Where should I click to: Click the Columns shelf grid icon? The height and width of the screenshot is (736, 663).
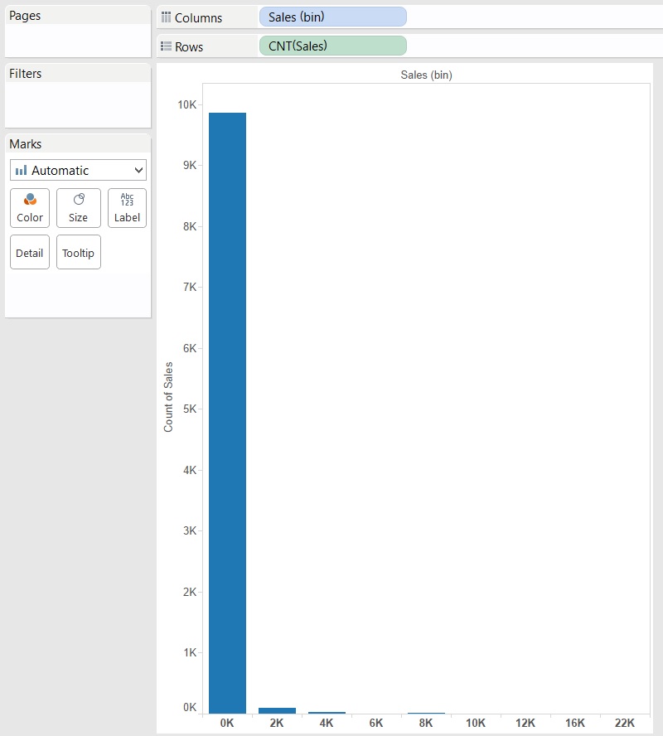[166, 17]
